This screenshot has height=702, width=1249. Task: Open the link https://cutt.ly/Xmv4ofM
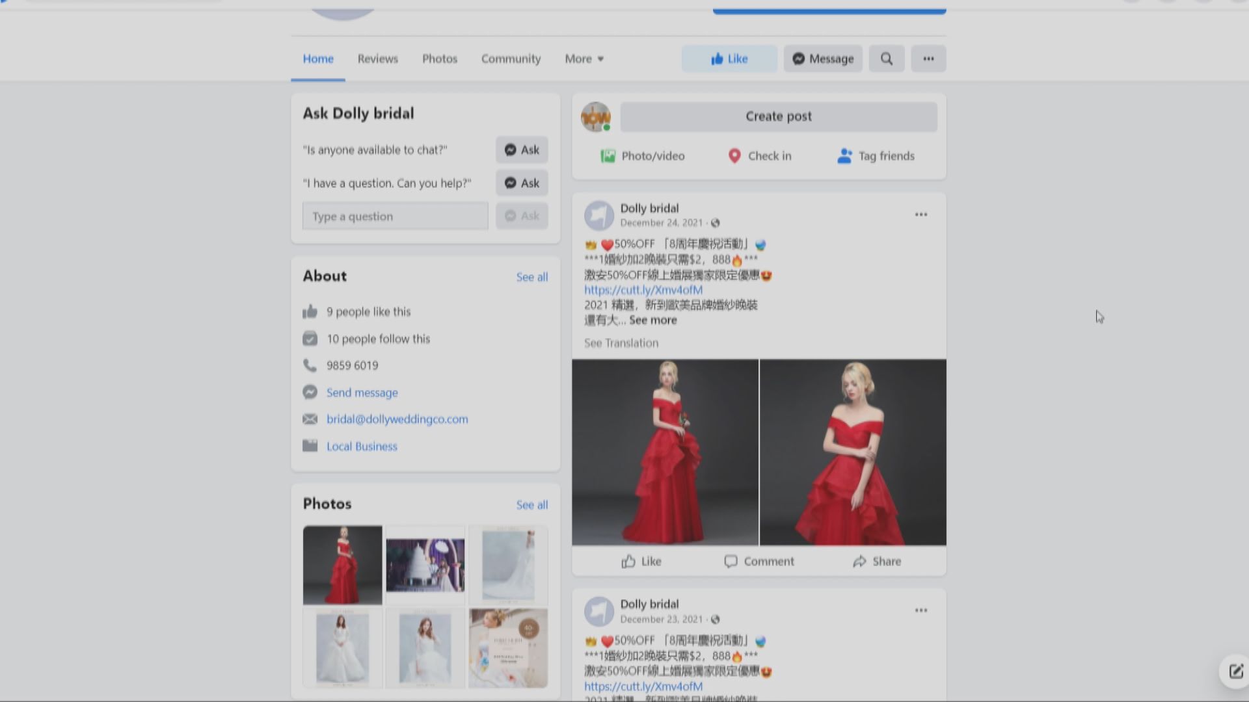[643, 290]
